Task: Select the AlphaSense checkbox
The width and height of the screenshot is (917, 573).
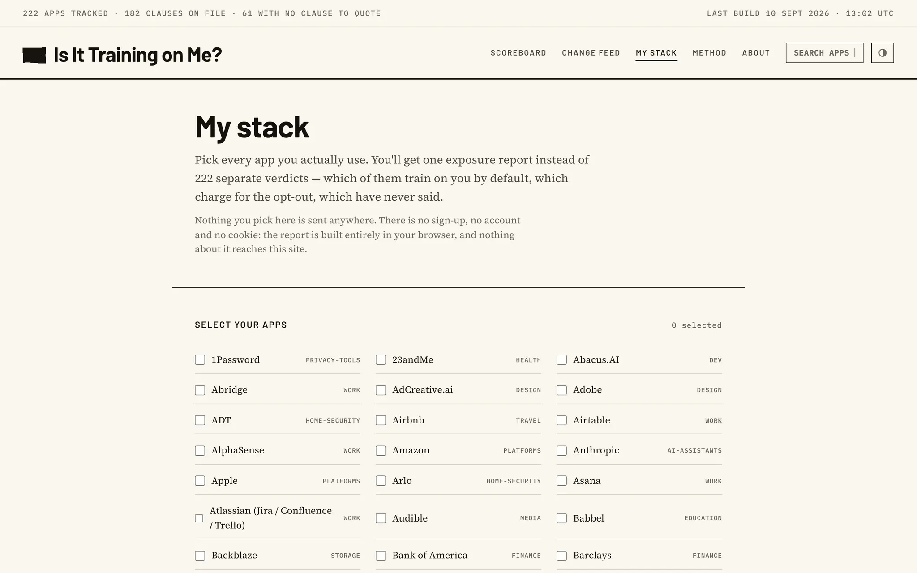Action: click(x=200, y=450)
